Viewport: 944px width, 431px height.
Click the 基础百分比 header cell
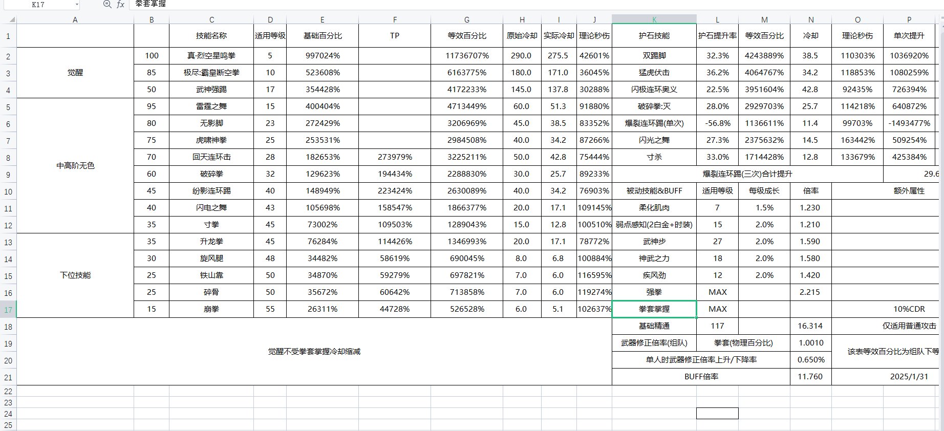[x=323, y=36]
